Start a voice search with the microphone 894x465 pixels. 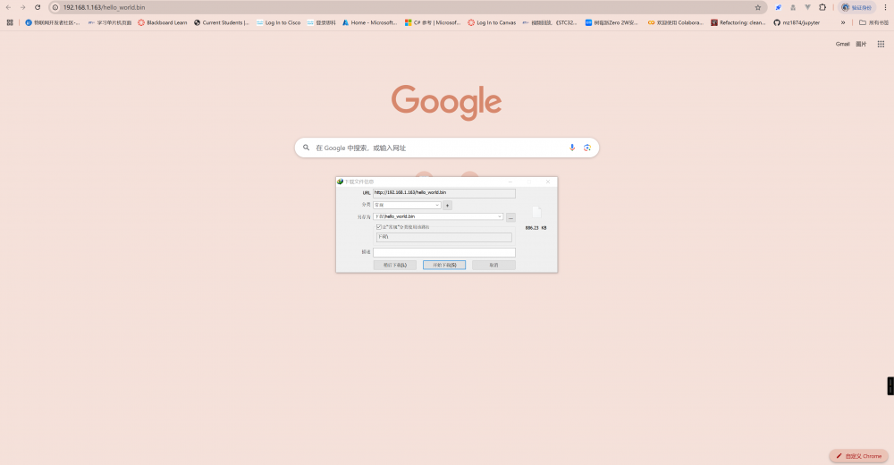click(572, 148)
